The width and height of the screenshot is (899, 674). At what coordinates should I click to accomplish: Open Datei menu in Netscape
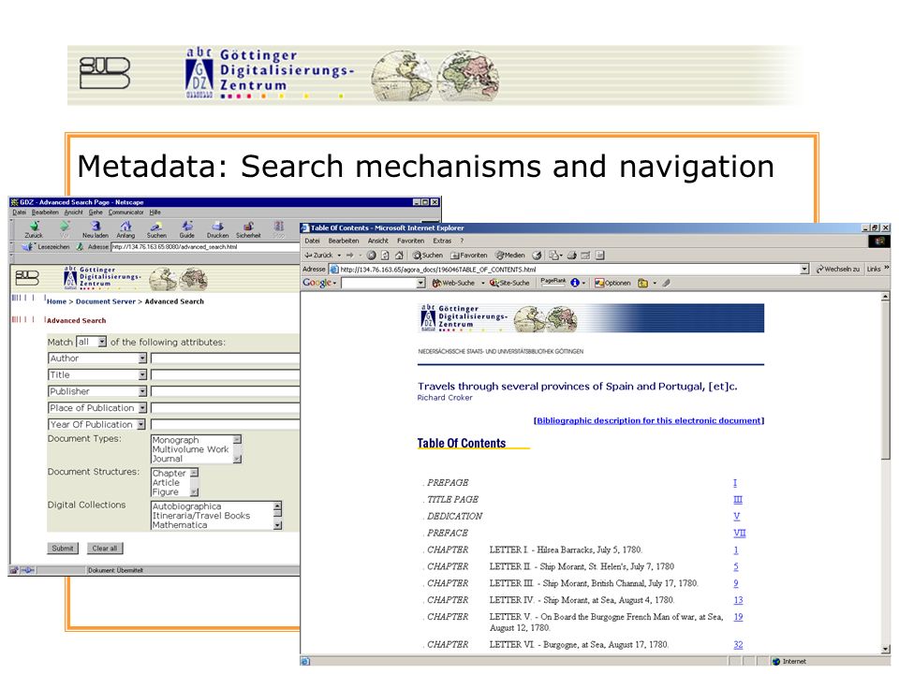click(20, 212)
